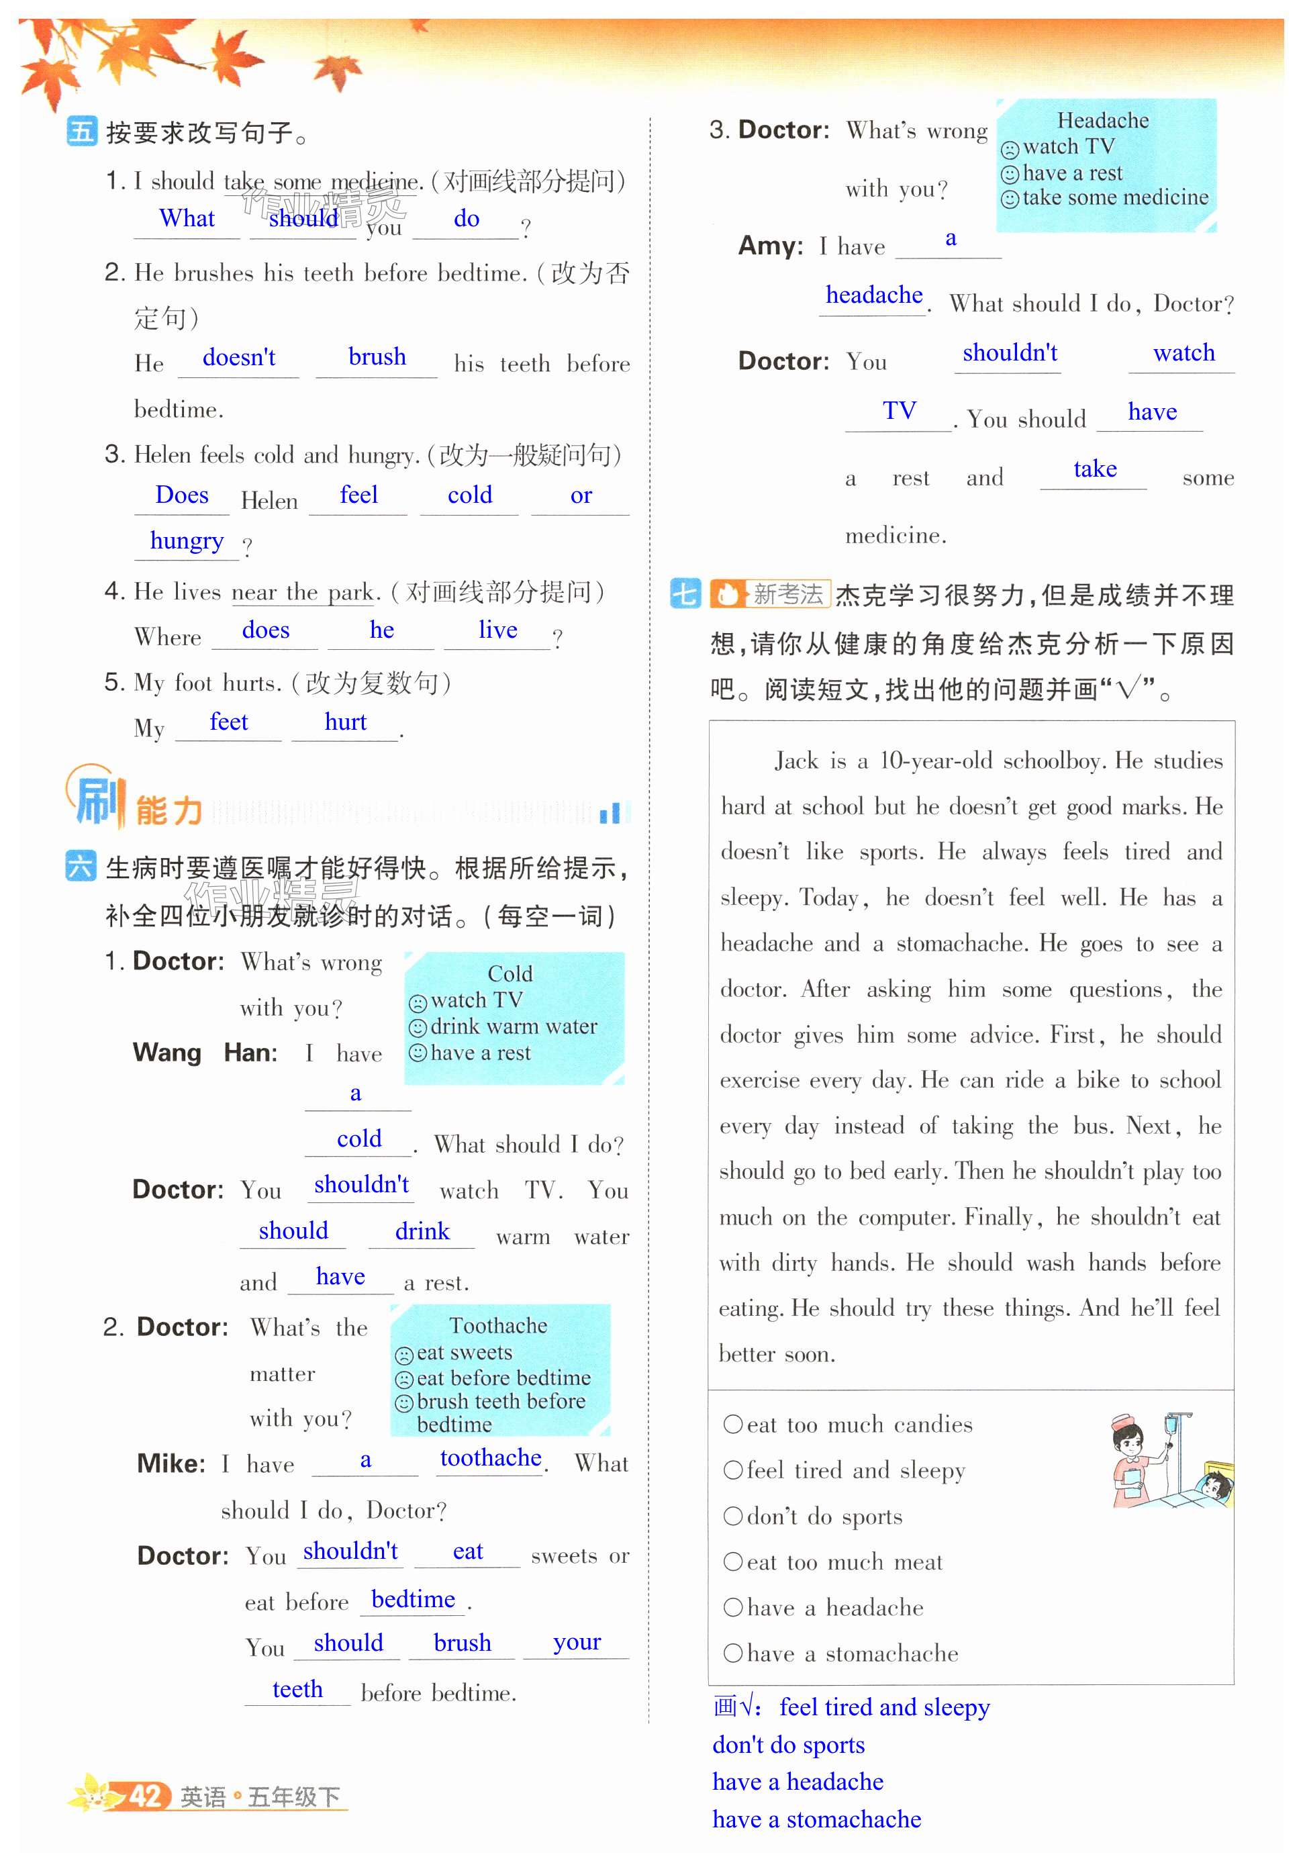Image resolution: width=1303 pixels, height=1871 pixels.
Task: Select the don't do sports circle
Action: [x=732, y=1516]
